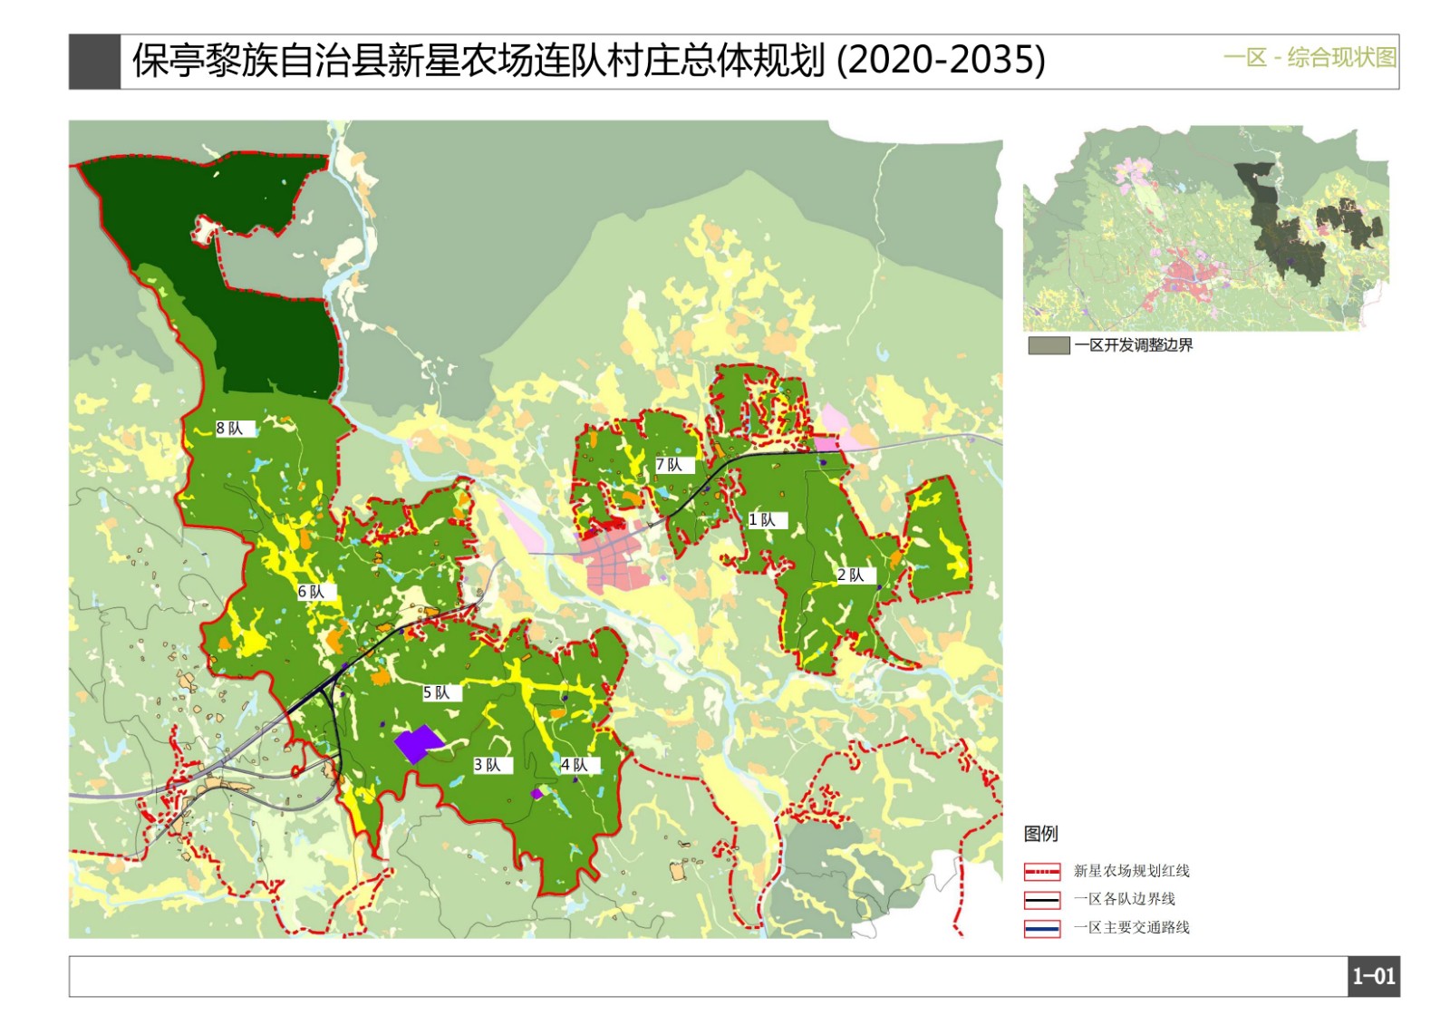Select the 3 队 map label
The width and height of the screenshot is (1450, 1025).
pos(492,765)
